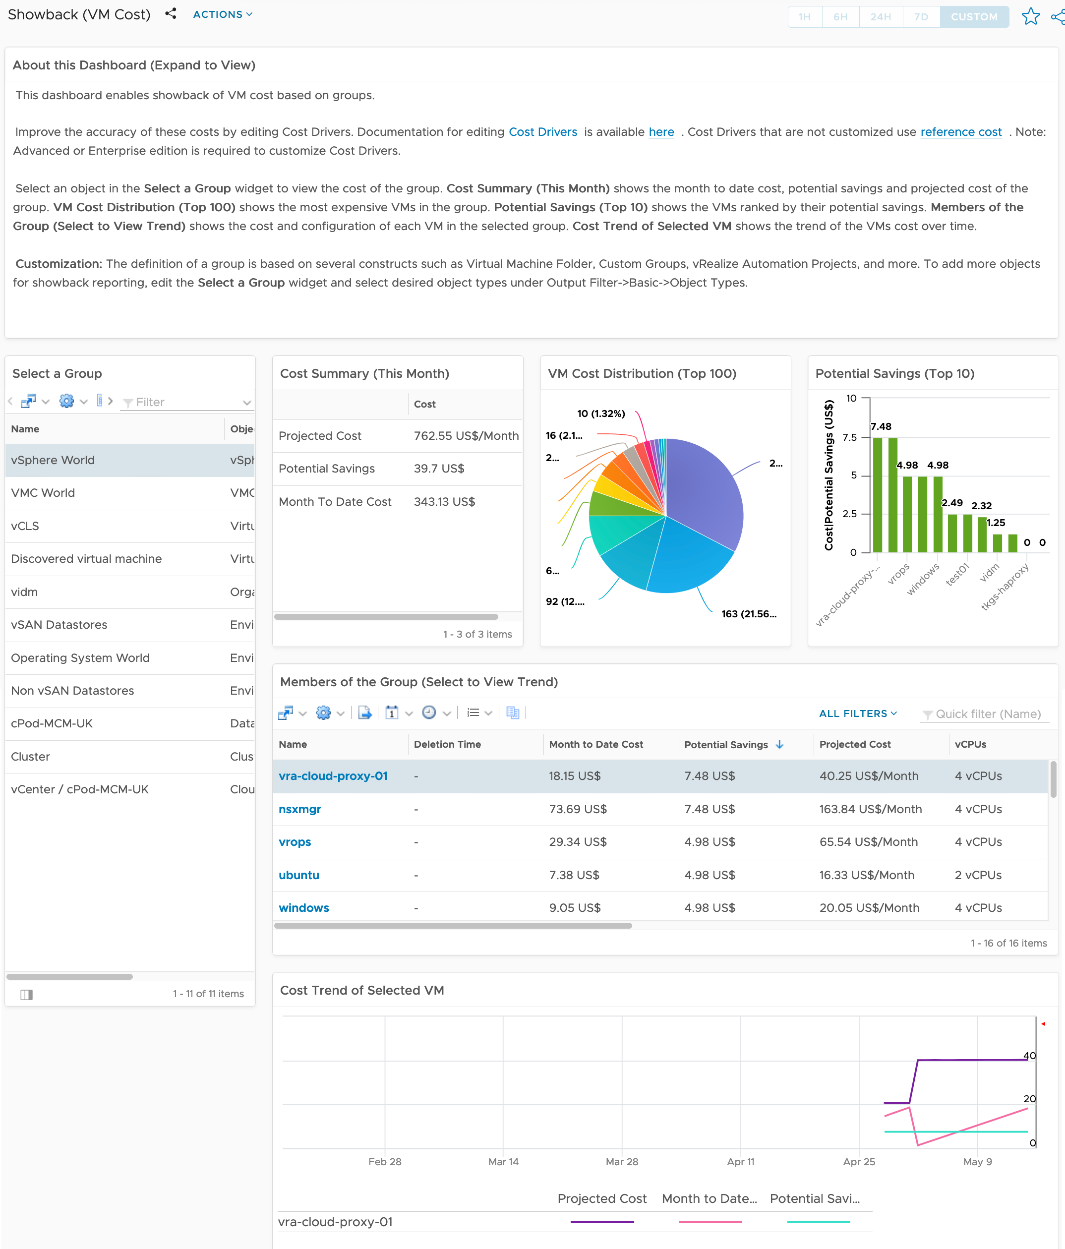
Task: Open the vrops VM link
Action: click(295, 842)
